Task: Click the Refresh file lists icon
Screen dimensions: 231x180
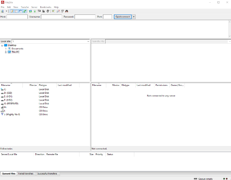Action: coord(30,11)
